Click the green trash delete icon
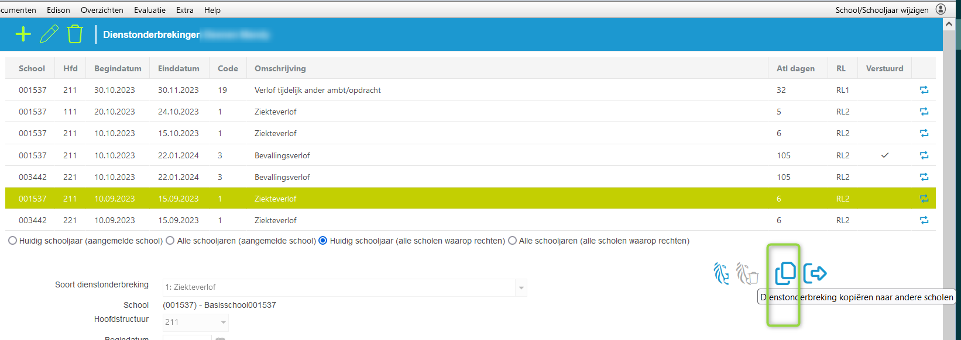The image size is (961, 340). pyautogui.click(x=75, y=34)
